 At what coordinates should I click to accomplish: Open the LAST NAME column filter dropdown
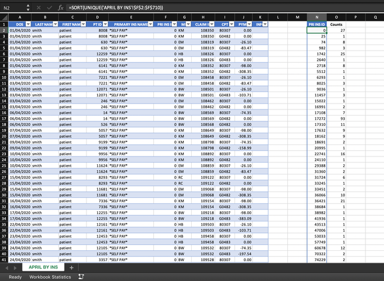pyautogui.click(x=55, y=24)
